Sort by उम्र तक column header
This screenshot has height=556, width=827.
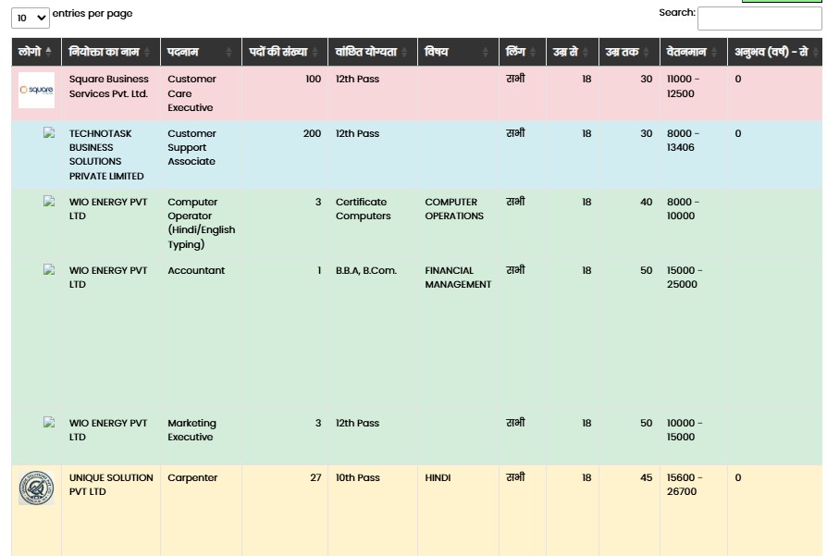[629, 52]
